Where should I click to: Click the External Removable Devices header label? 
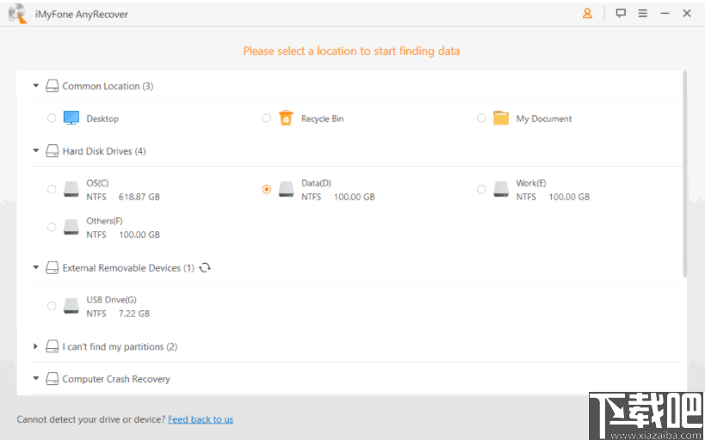coord(121,268)
